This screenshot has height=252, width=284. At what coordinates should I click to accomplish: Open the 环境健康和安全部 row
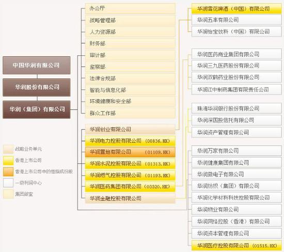click(x=130, y=101)
